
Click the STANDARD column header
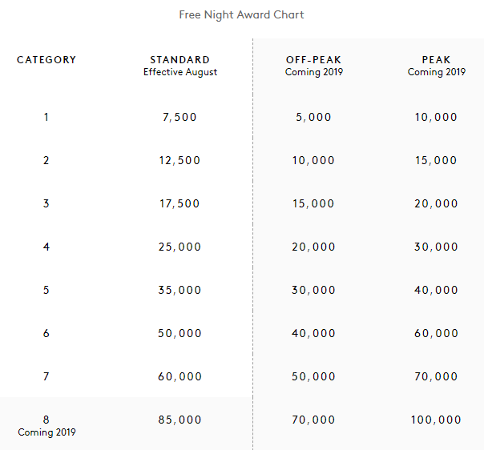coord(180,60)
